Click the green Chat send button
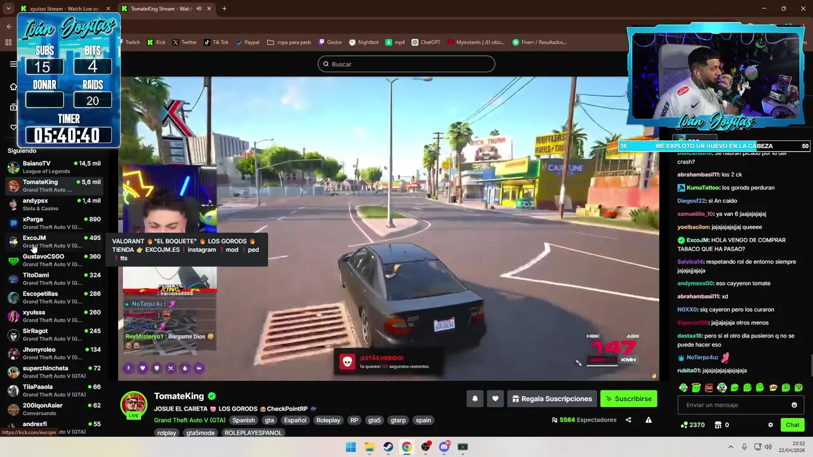The image size is (813, 457). coord(793,425)
